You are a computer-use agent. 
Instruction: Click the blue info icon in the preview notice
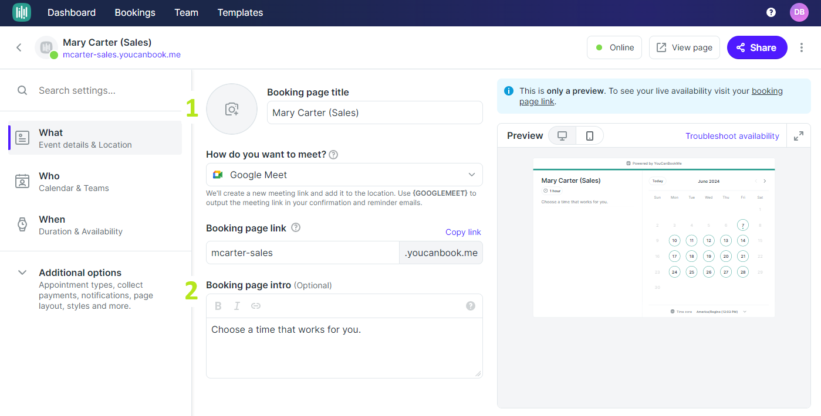[x=509, y=91]
